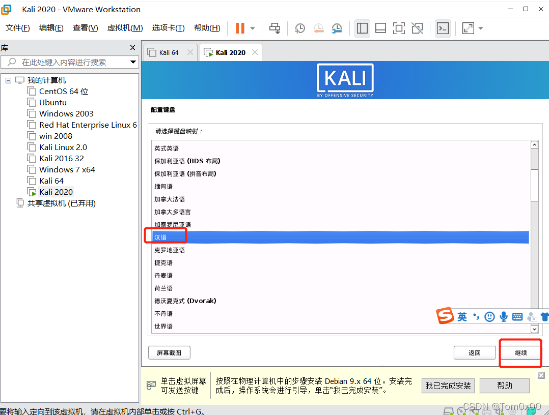
Task: Select Windows 2003 in the library
Action: point(66,113)
